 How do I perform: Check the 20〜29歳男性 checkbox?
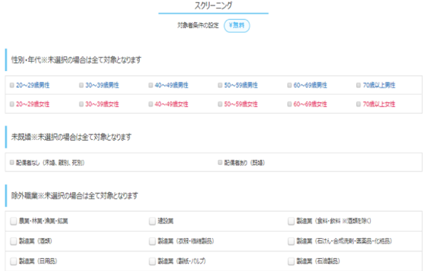12,85
